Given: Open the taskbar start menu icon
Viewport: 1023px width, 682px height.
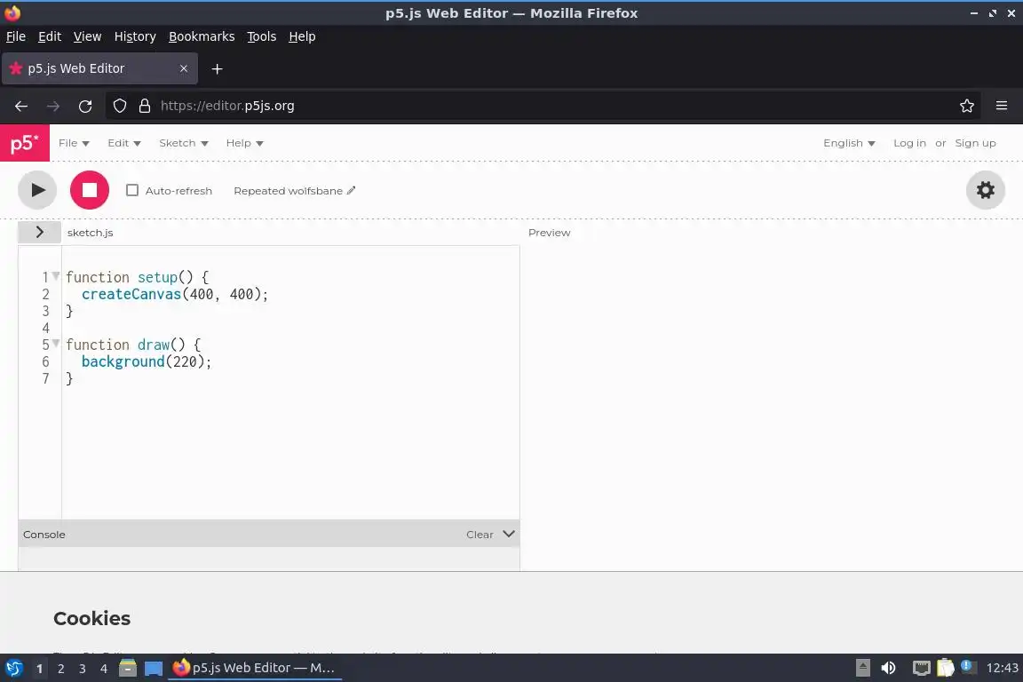Looking at the screenshot, I should 13,668.
